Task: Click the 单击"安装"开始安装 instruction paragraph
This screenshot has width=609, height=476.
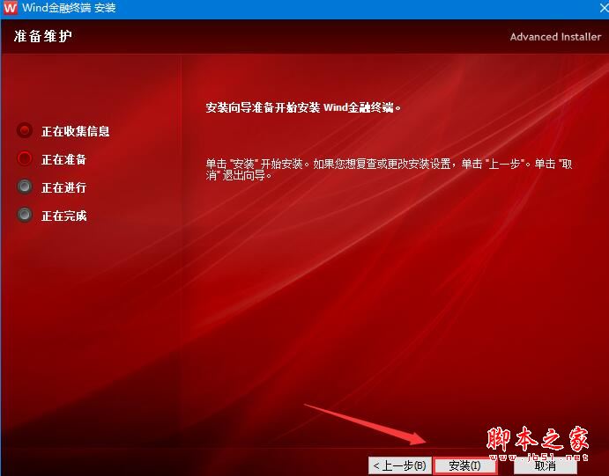Action: point(389,170)
